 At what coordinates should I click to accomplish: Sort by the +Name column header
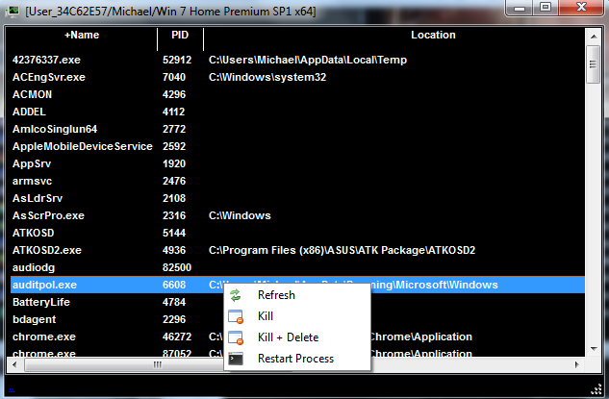[x=82, y=36]
